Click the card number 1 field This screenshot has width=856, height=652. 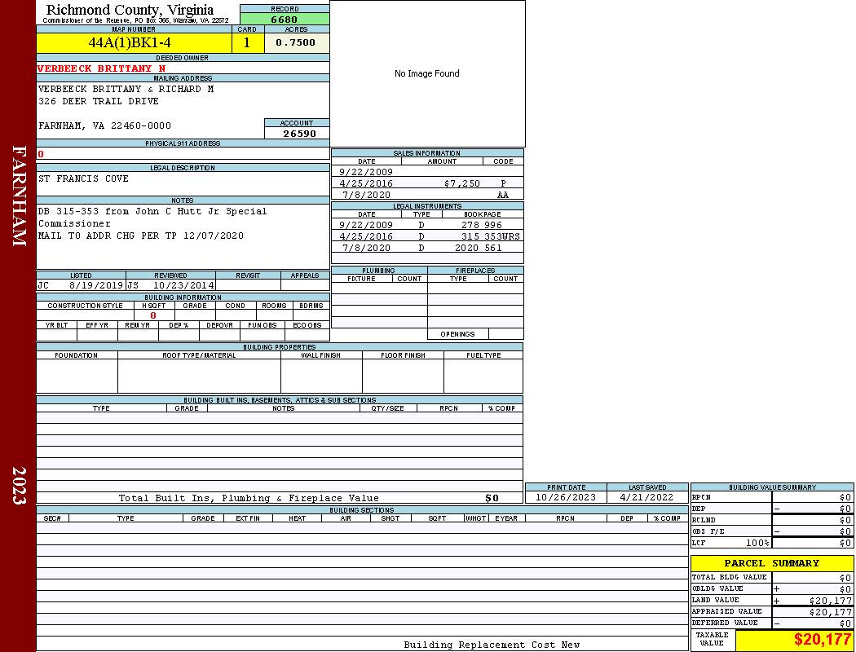click(247, 43)
